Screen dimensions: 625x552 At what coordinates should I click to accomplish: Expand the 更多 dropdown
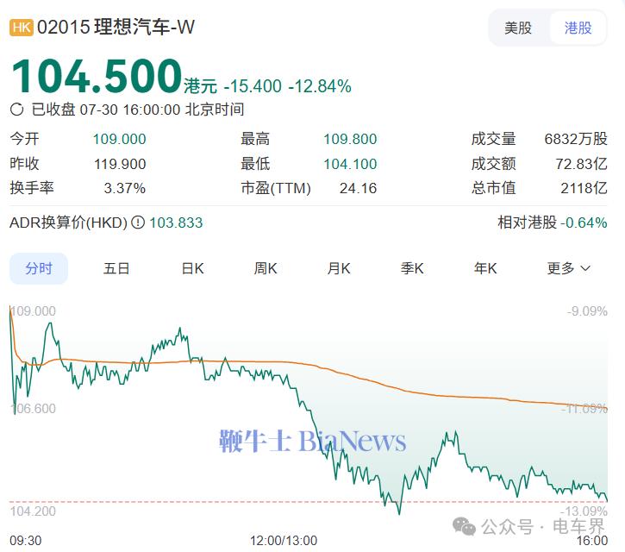[x=569, y=268]
